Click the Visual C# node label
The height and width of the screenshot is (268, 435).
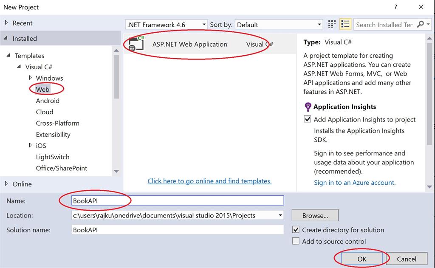coord(39,67)
